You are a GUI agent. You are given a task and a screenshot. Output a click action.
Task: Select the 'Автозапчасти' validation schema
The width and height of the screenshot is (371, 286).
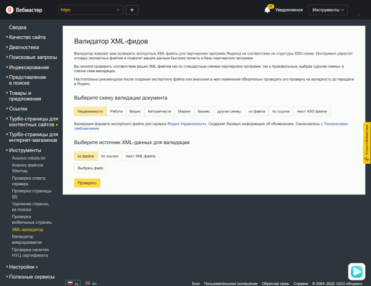coord(159,111)
